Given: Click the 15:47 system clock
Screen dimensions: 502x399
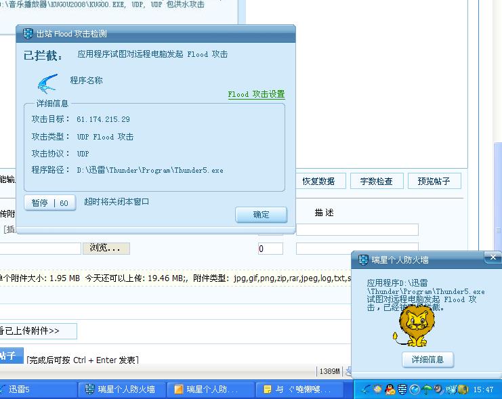Looking at the screenshot, I should [x=483, y=390].
